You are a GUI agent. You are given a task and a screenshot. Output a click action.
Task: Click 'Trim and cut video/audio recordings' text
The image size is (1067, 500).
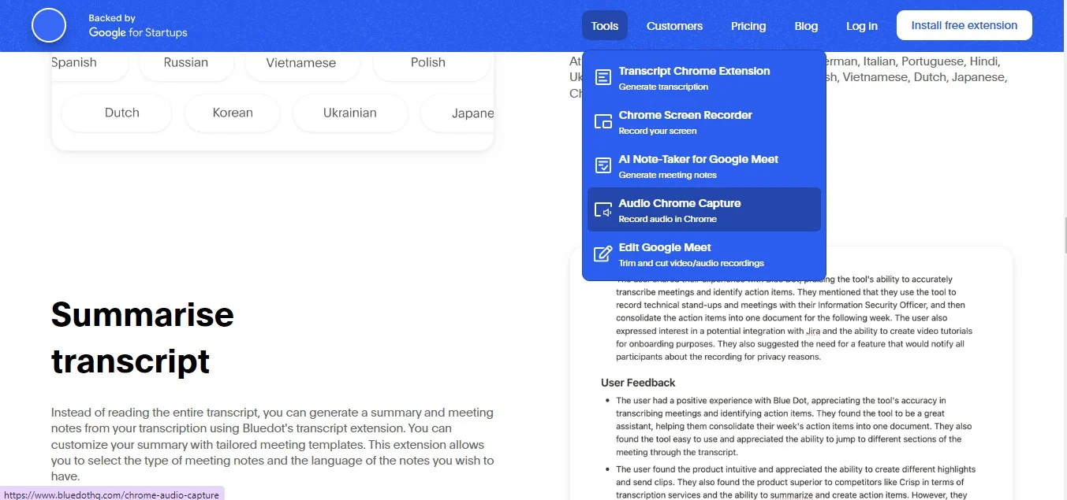point(692,263)
